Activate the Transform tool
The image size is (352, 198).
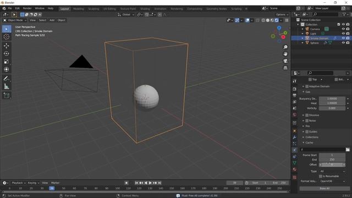point(7,69)
